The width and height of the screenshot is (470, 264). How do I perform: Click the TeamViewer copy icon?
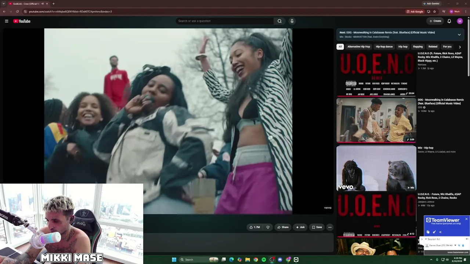click(x=428, y=232)
